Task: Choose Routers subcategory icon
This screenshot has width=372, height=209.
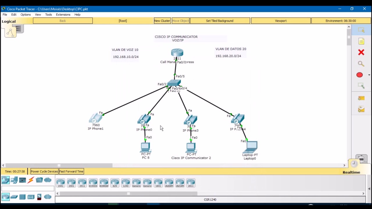Action: pos(6,197)
